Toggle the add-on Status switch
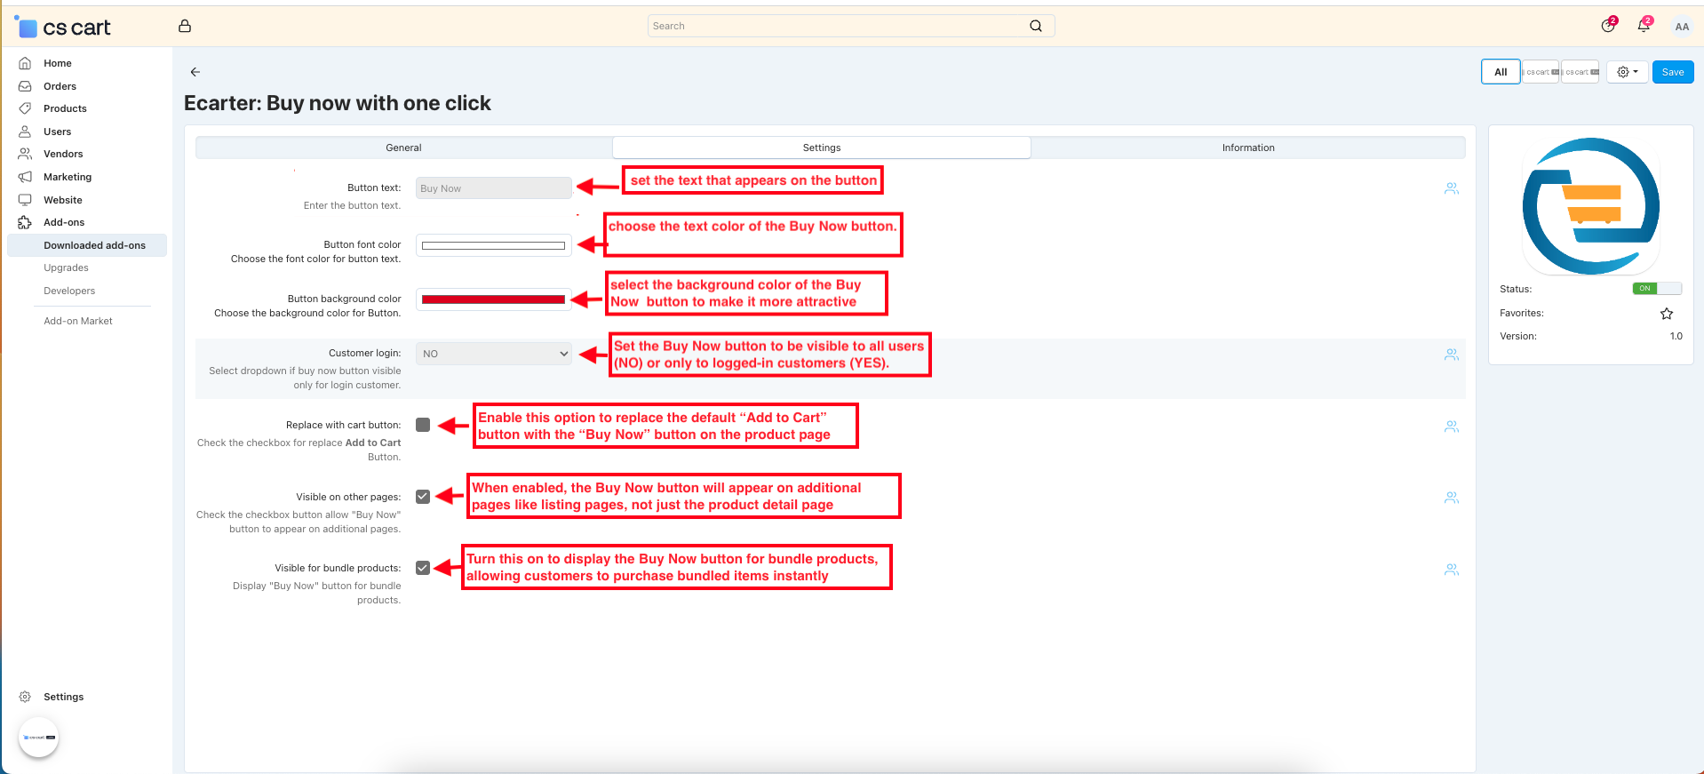 (1656, 289)
